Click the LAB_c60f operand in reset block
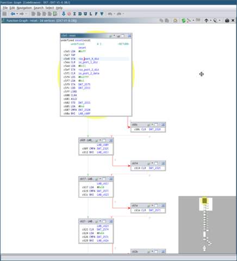Image resolution: width=237 pixels, height=261 pixels. pyautogui.click(x=84, y=114)
